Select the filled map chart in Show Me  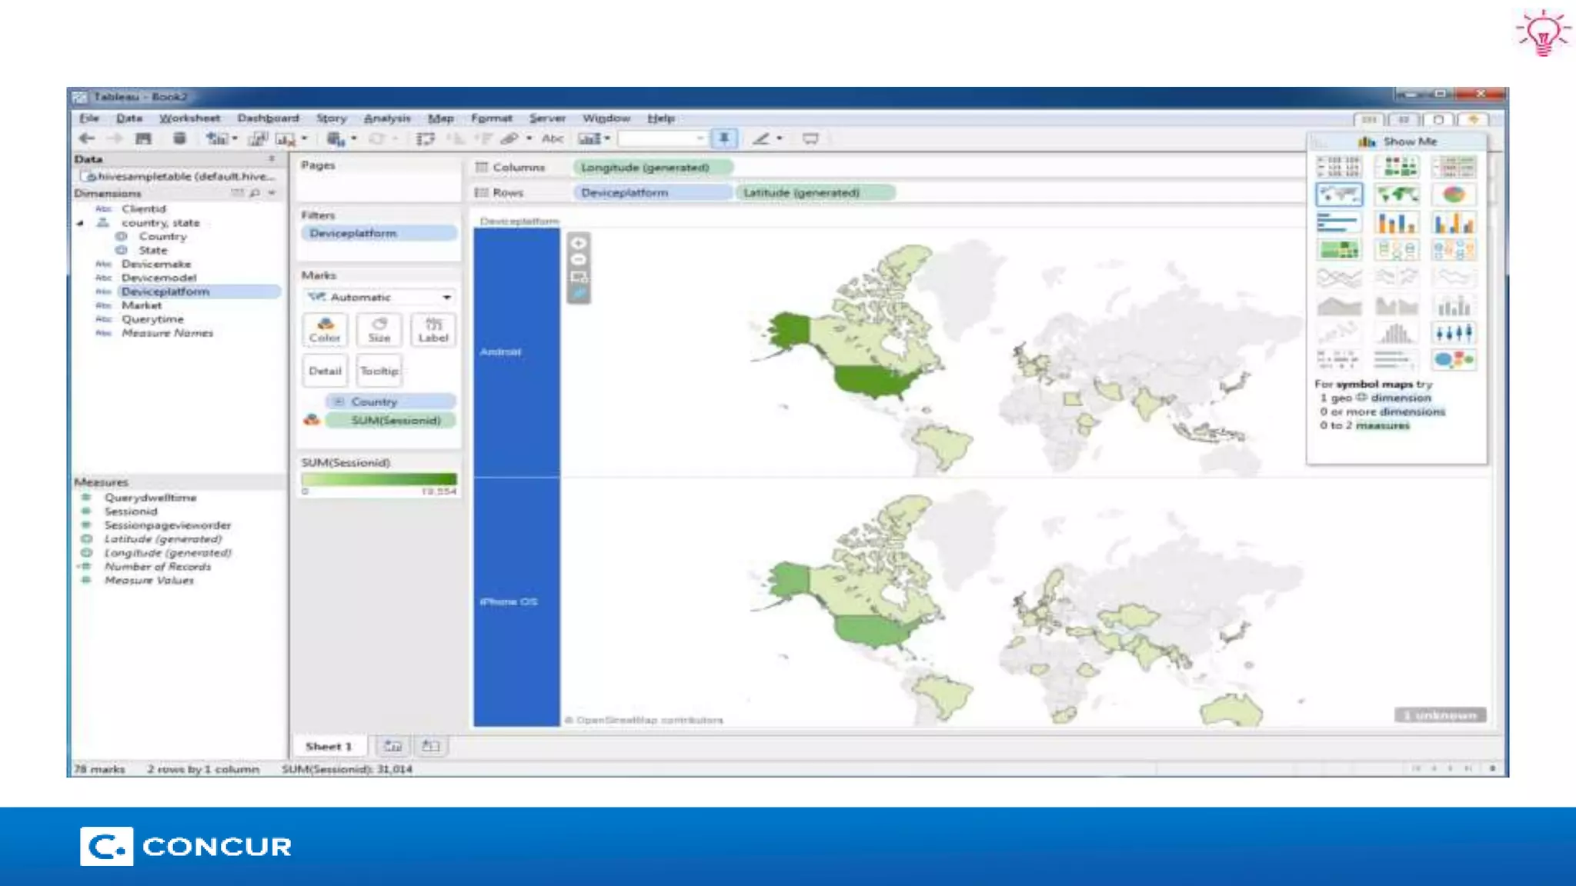coord(1396,195)
